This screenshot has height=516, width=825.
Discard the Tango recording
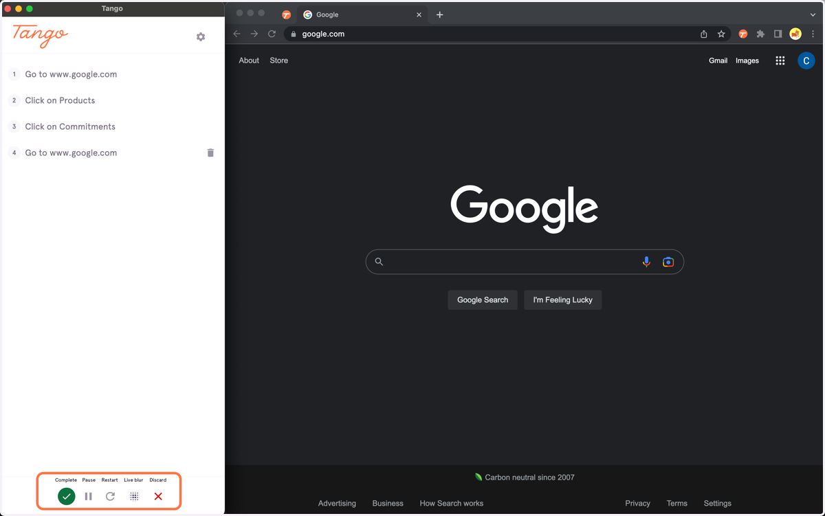[x=158, y=496]
